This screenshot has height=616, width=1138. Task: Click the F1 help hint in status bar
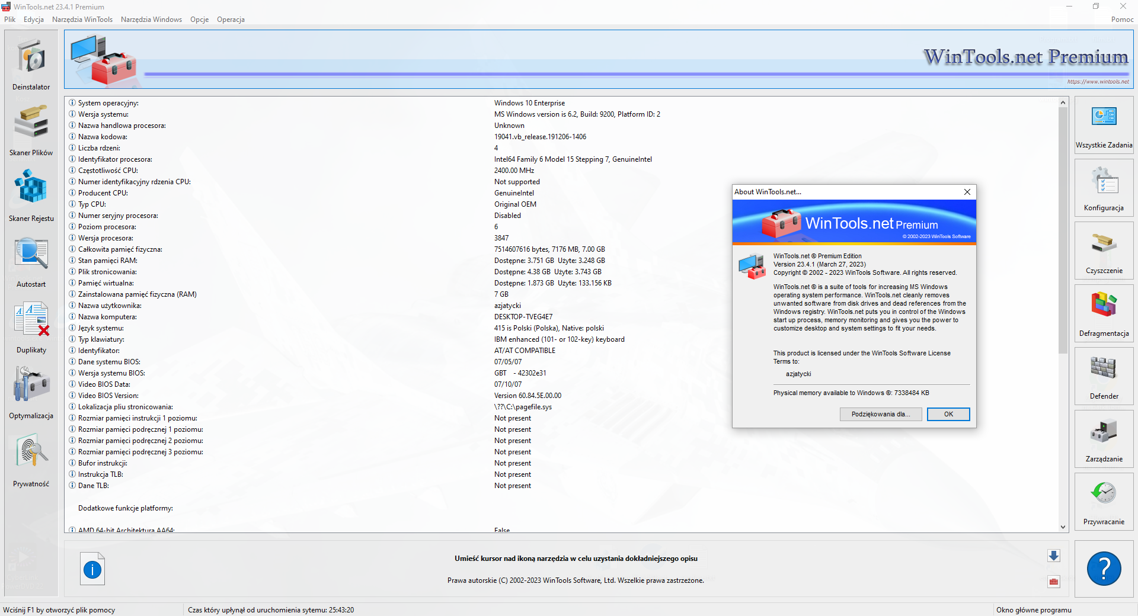pyautogui.click(x=59, y=610)
